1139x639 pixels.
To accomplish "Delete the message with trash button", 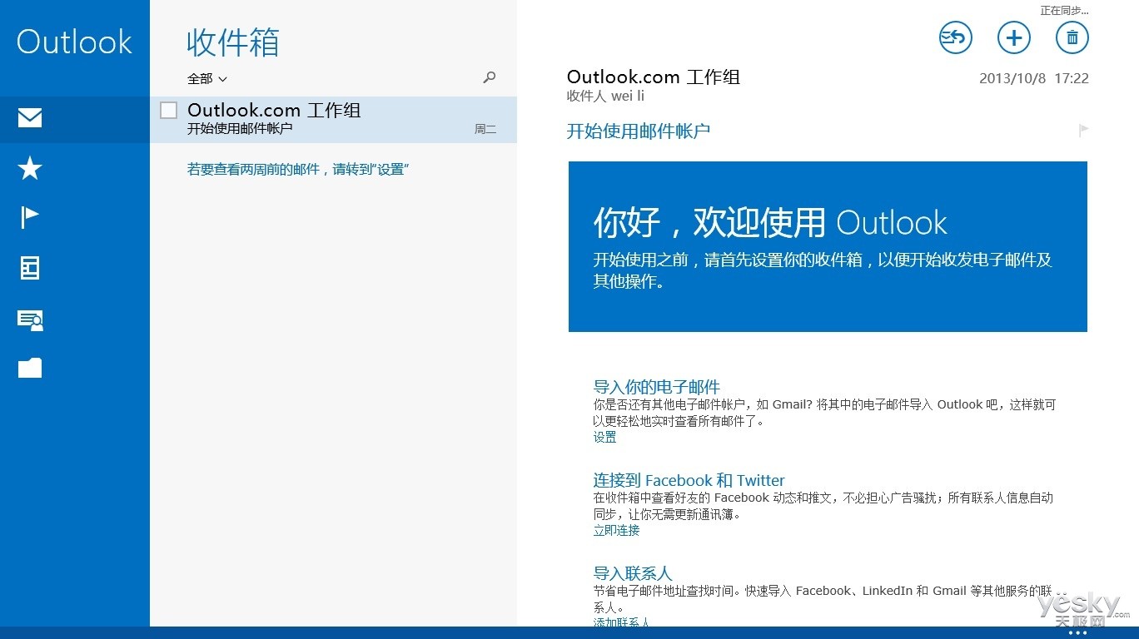I will tap(1072, 37).
